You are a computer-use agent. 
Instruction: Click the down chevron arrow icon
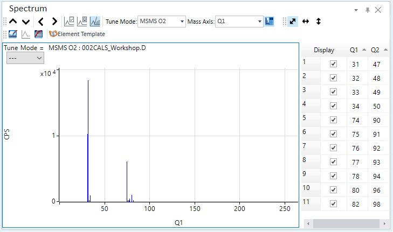(26, 22)
